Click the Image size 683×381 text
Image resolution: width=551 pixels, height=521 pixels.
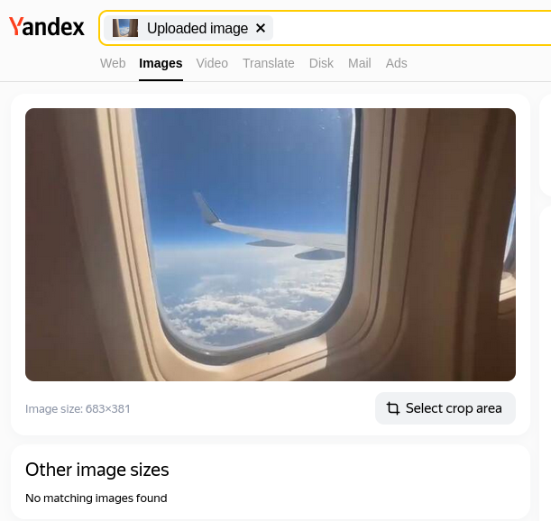(78, 409)
